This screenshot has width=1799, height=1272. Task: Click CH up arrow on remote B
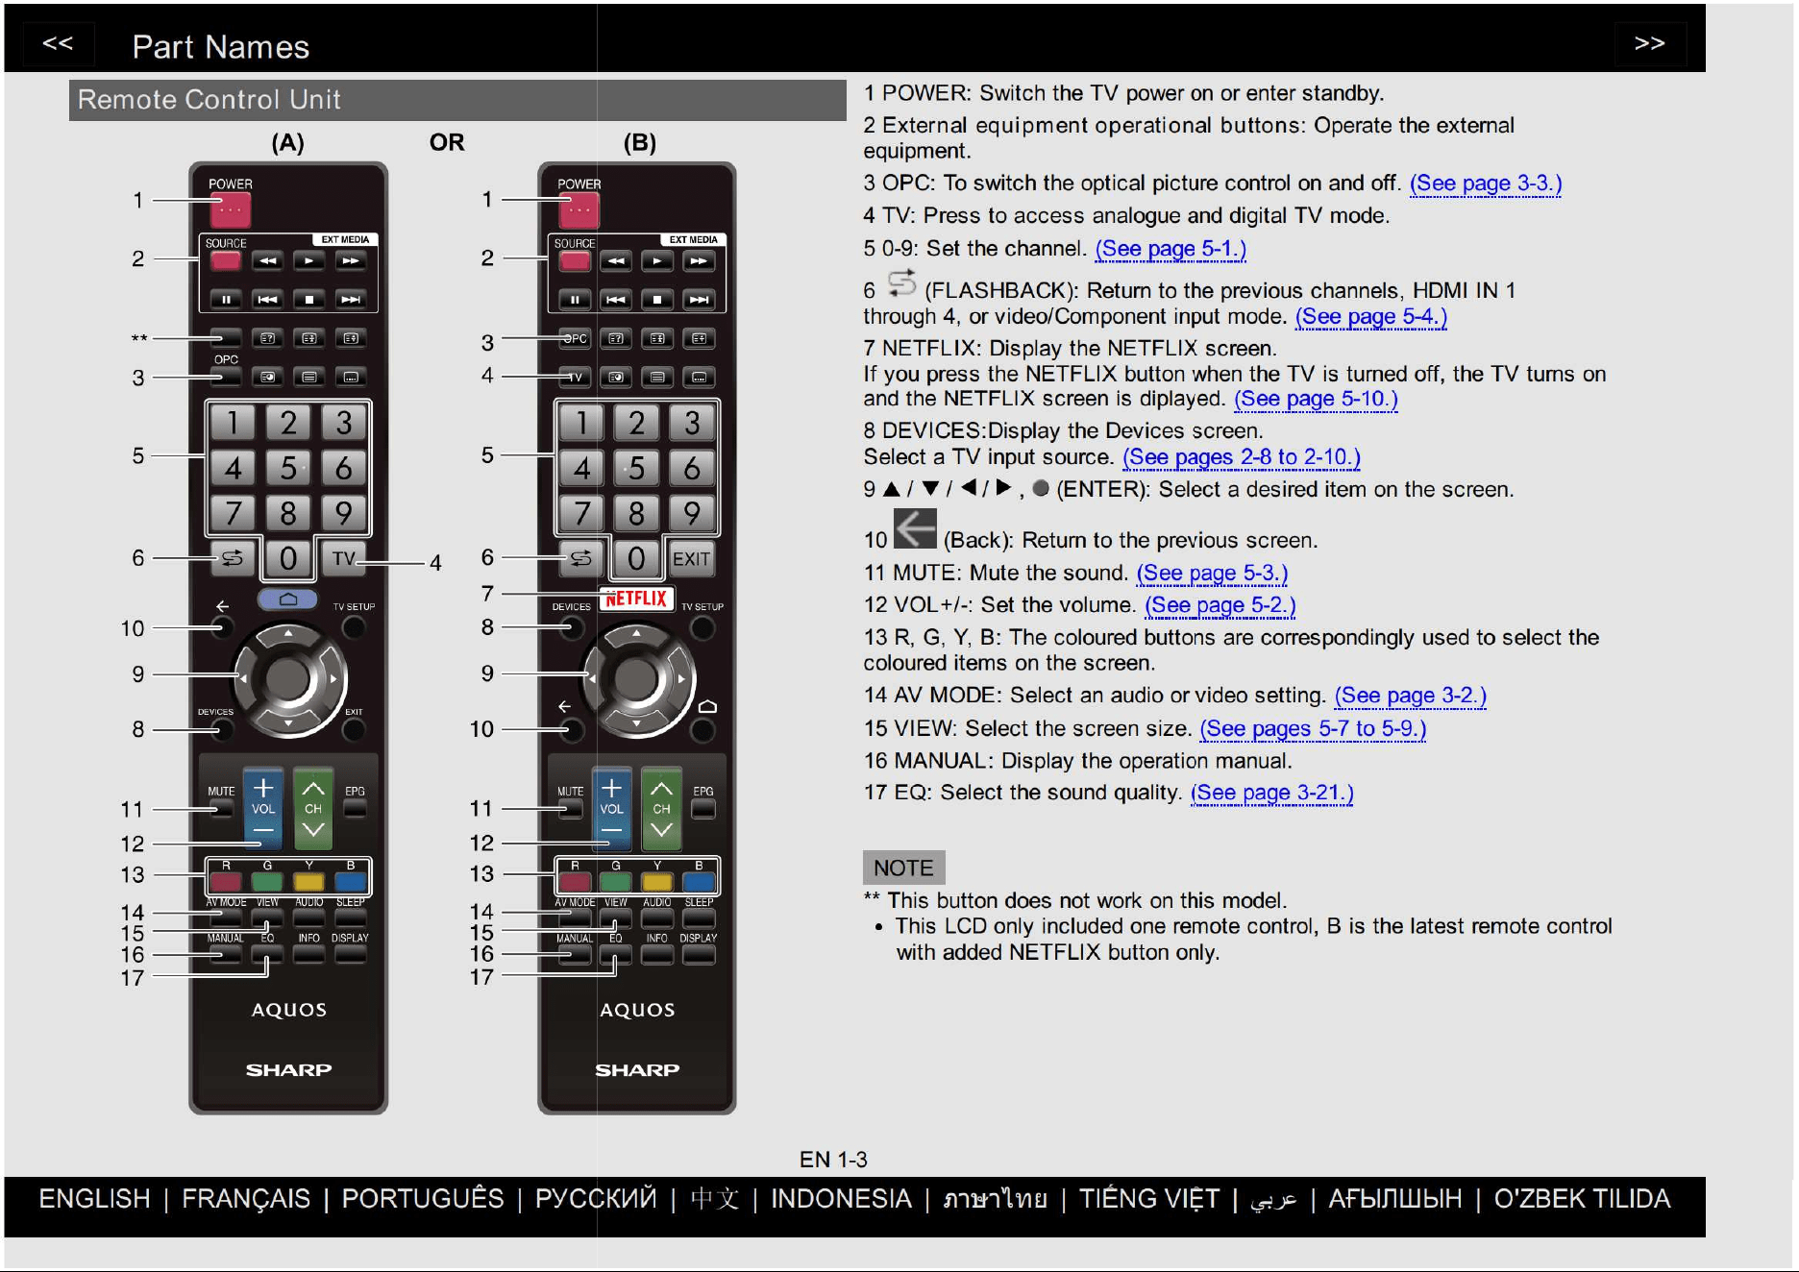[662, 789]
